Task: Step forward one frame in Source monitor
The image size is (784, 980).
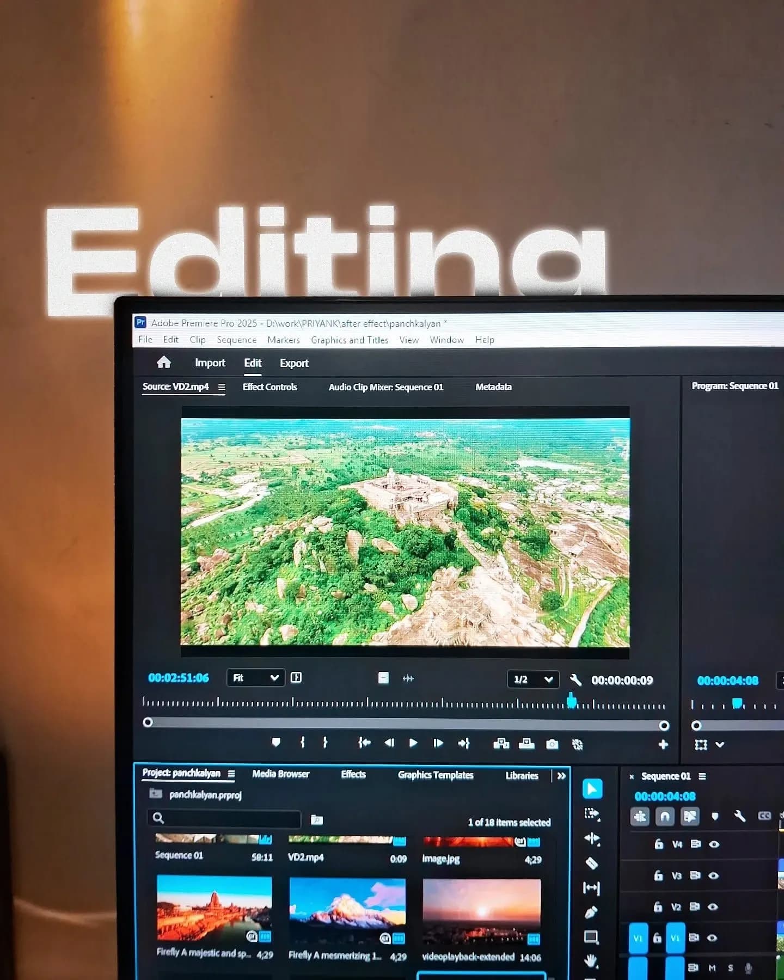Action: pyautogui.click(x=438, y=743)
